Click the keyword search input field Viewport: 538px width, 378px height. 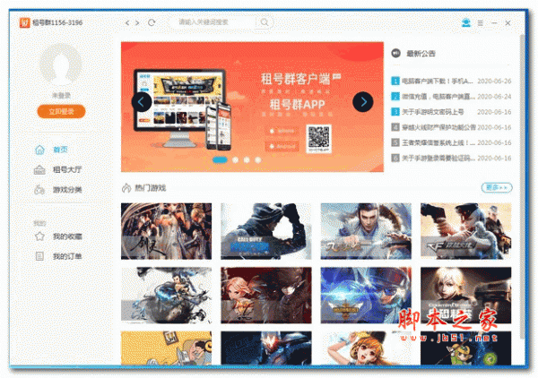[x=213, y=22]
